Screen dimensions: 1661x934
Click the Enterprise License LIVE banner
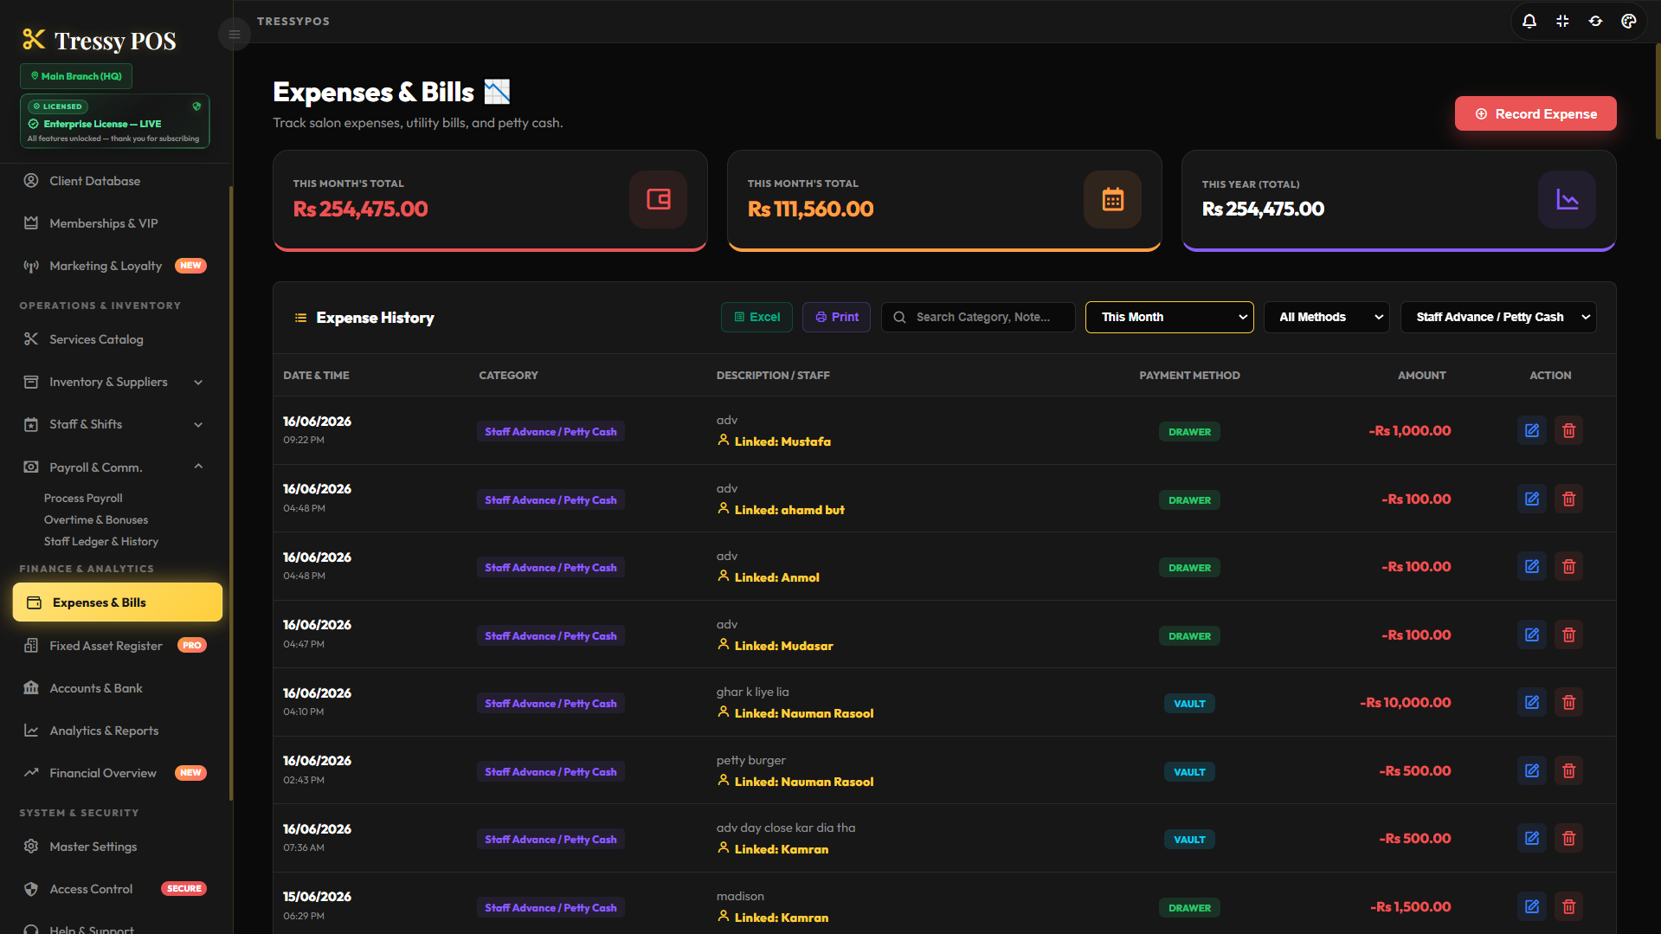point(115,121)
